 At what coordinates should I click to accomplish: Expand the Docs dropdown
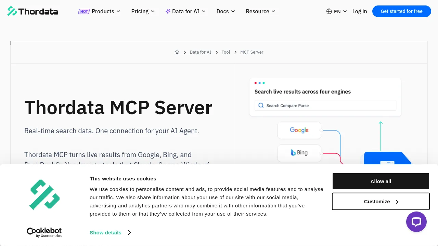click(x=226, y=11)
